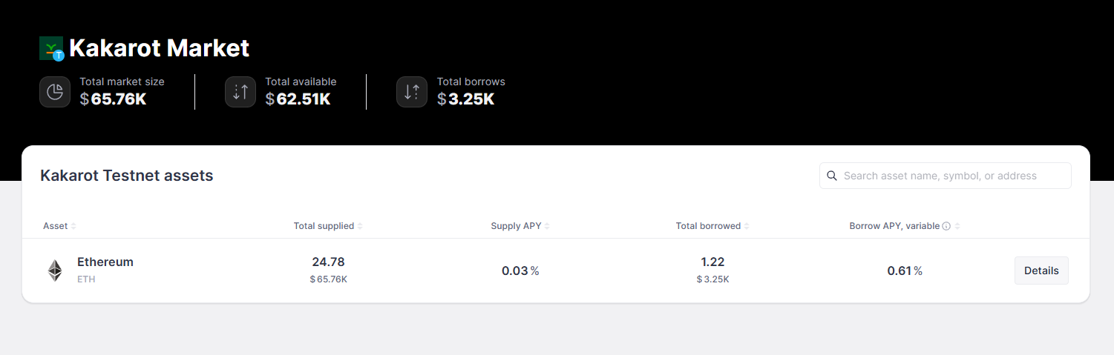Click the Total borrows arrows icon
Image resolution: width=1114 pixels, height=355 pixels.
412,92
